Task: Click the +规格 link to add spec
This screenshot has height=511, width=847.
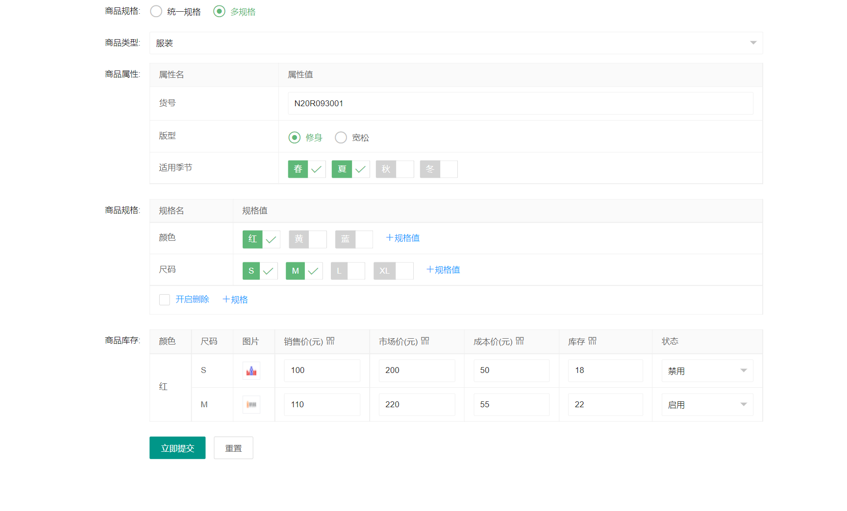Action: 235,300
